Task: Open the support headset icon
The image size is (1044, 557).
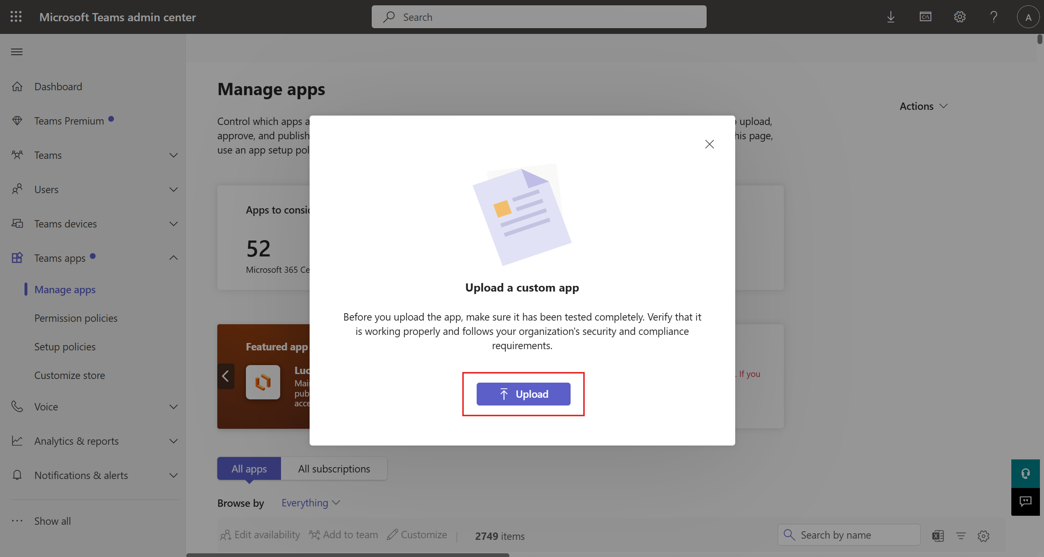Action: click(1026, 473)
